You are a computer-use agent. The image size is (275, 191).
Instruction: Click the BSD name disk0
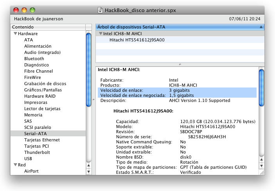(x=186, y=157)
